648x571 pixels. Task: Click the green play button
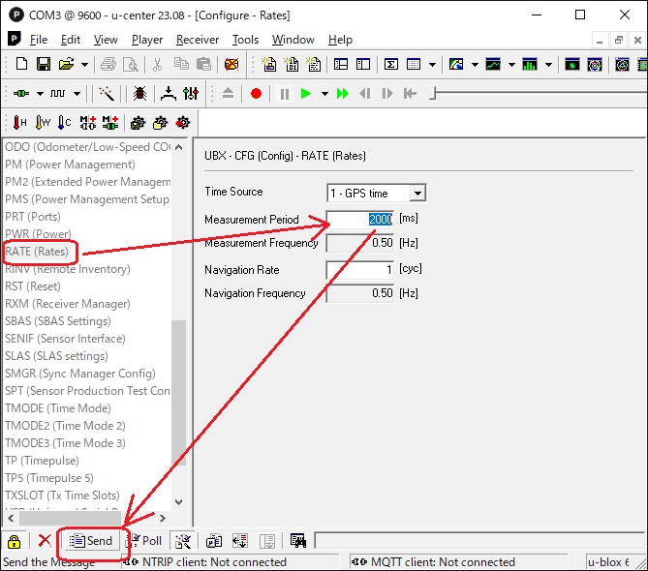[306, 94]
